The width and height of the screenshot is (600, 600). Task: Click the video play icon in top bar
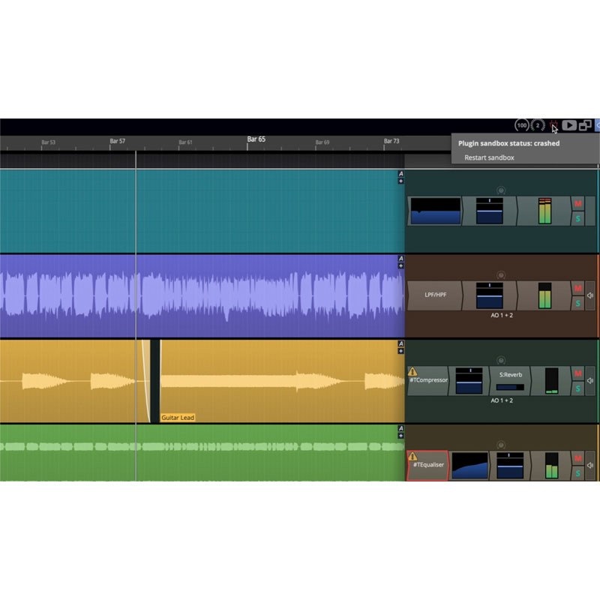569,125
